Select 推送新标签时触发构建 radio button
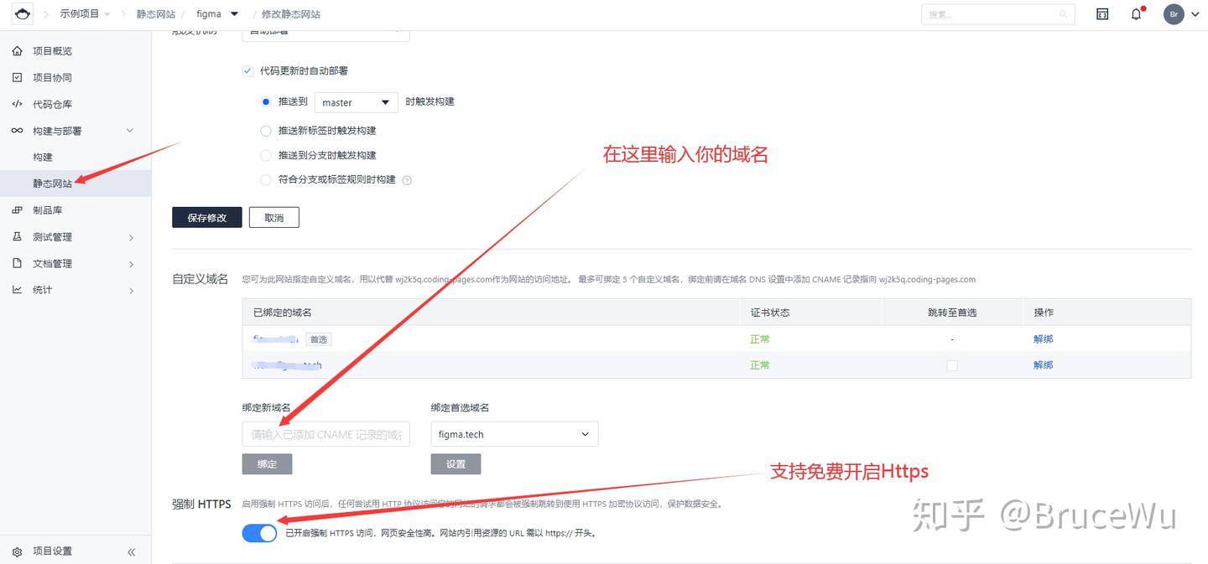Viewport: 1208px width, 564px height. pos(265,131)
